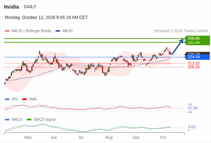The height and width of the screenshot is (143, 211).
Task: Click the MACD value 3.83 label
Action: (191, 127)
